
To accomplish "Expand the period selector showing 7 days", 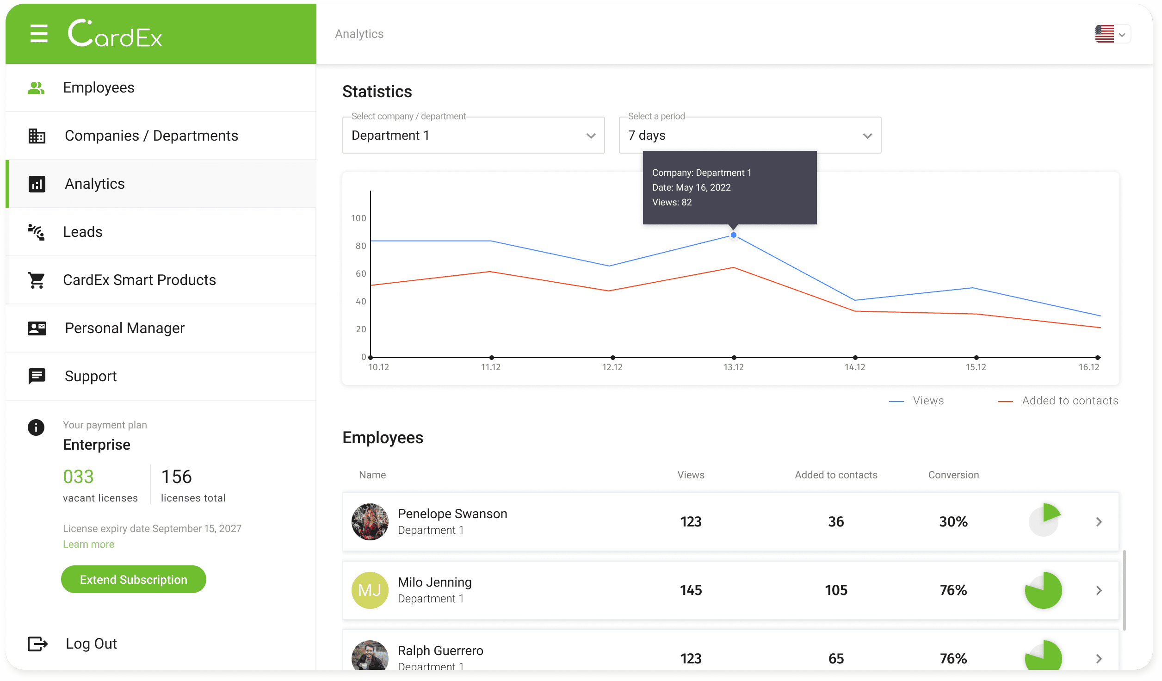I will click(x=749, y=135).
